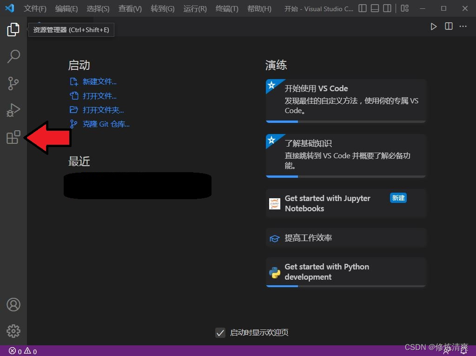Click the Accounts icon in activity bar
The width and height of the screenshot is (476, 356).
click(13, 304)
